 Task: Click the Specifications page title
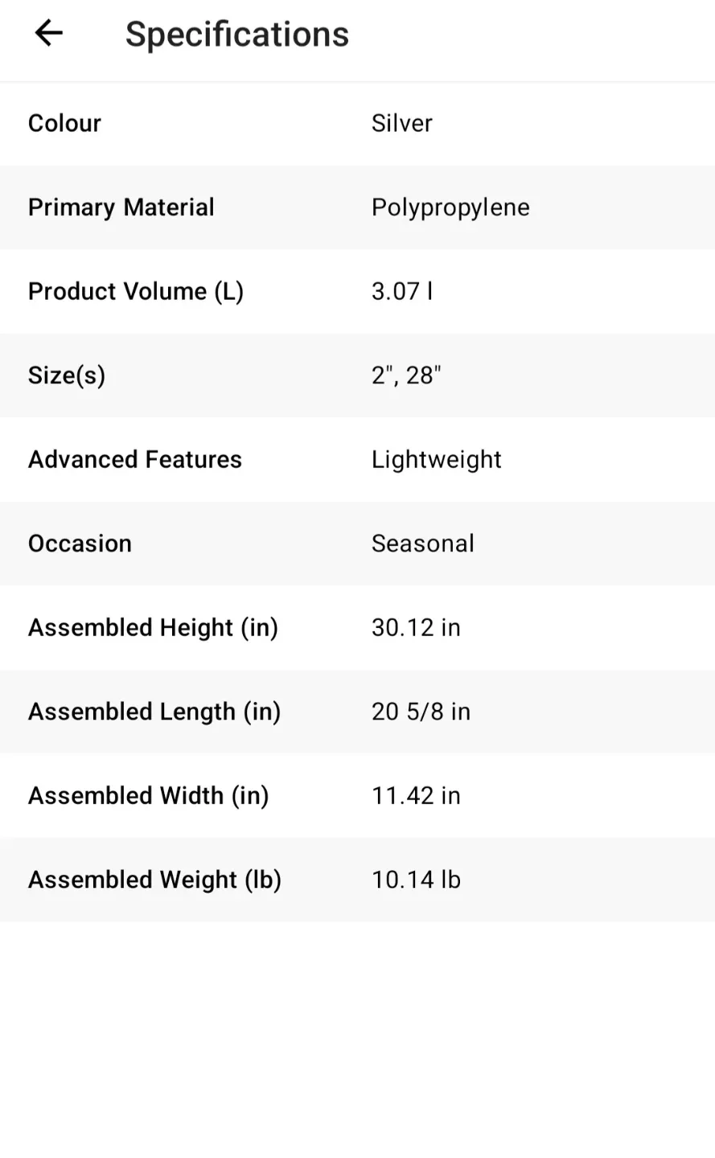237,35
